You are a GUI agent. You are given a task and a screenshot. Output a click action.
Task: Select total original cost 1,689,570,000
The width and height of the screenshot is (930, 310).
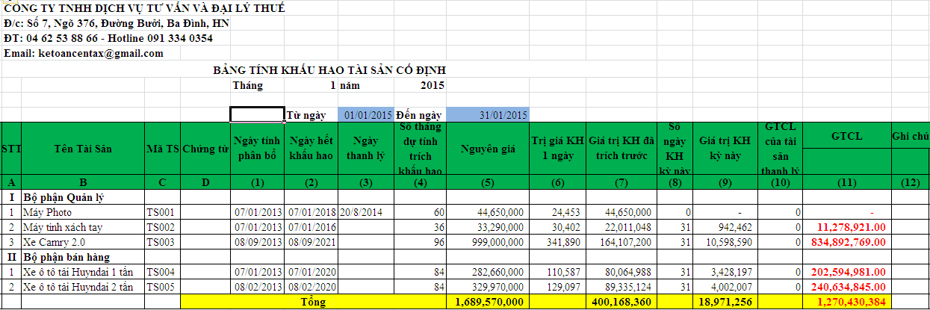click(488, 302)
